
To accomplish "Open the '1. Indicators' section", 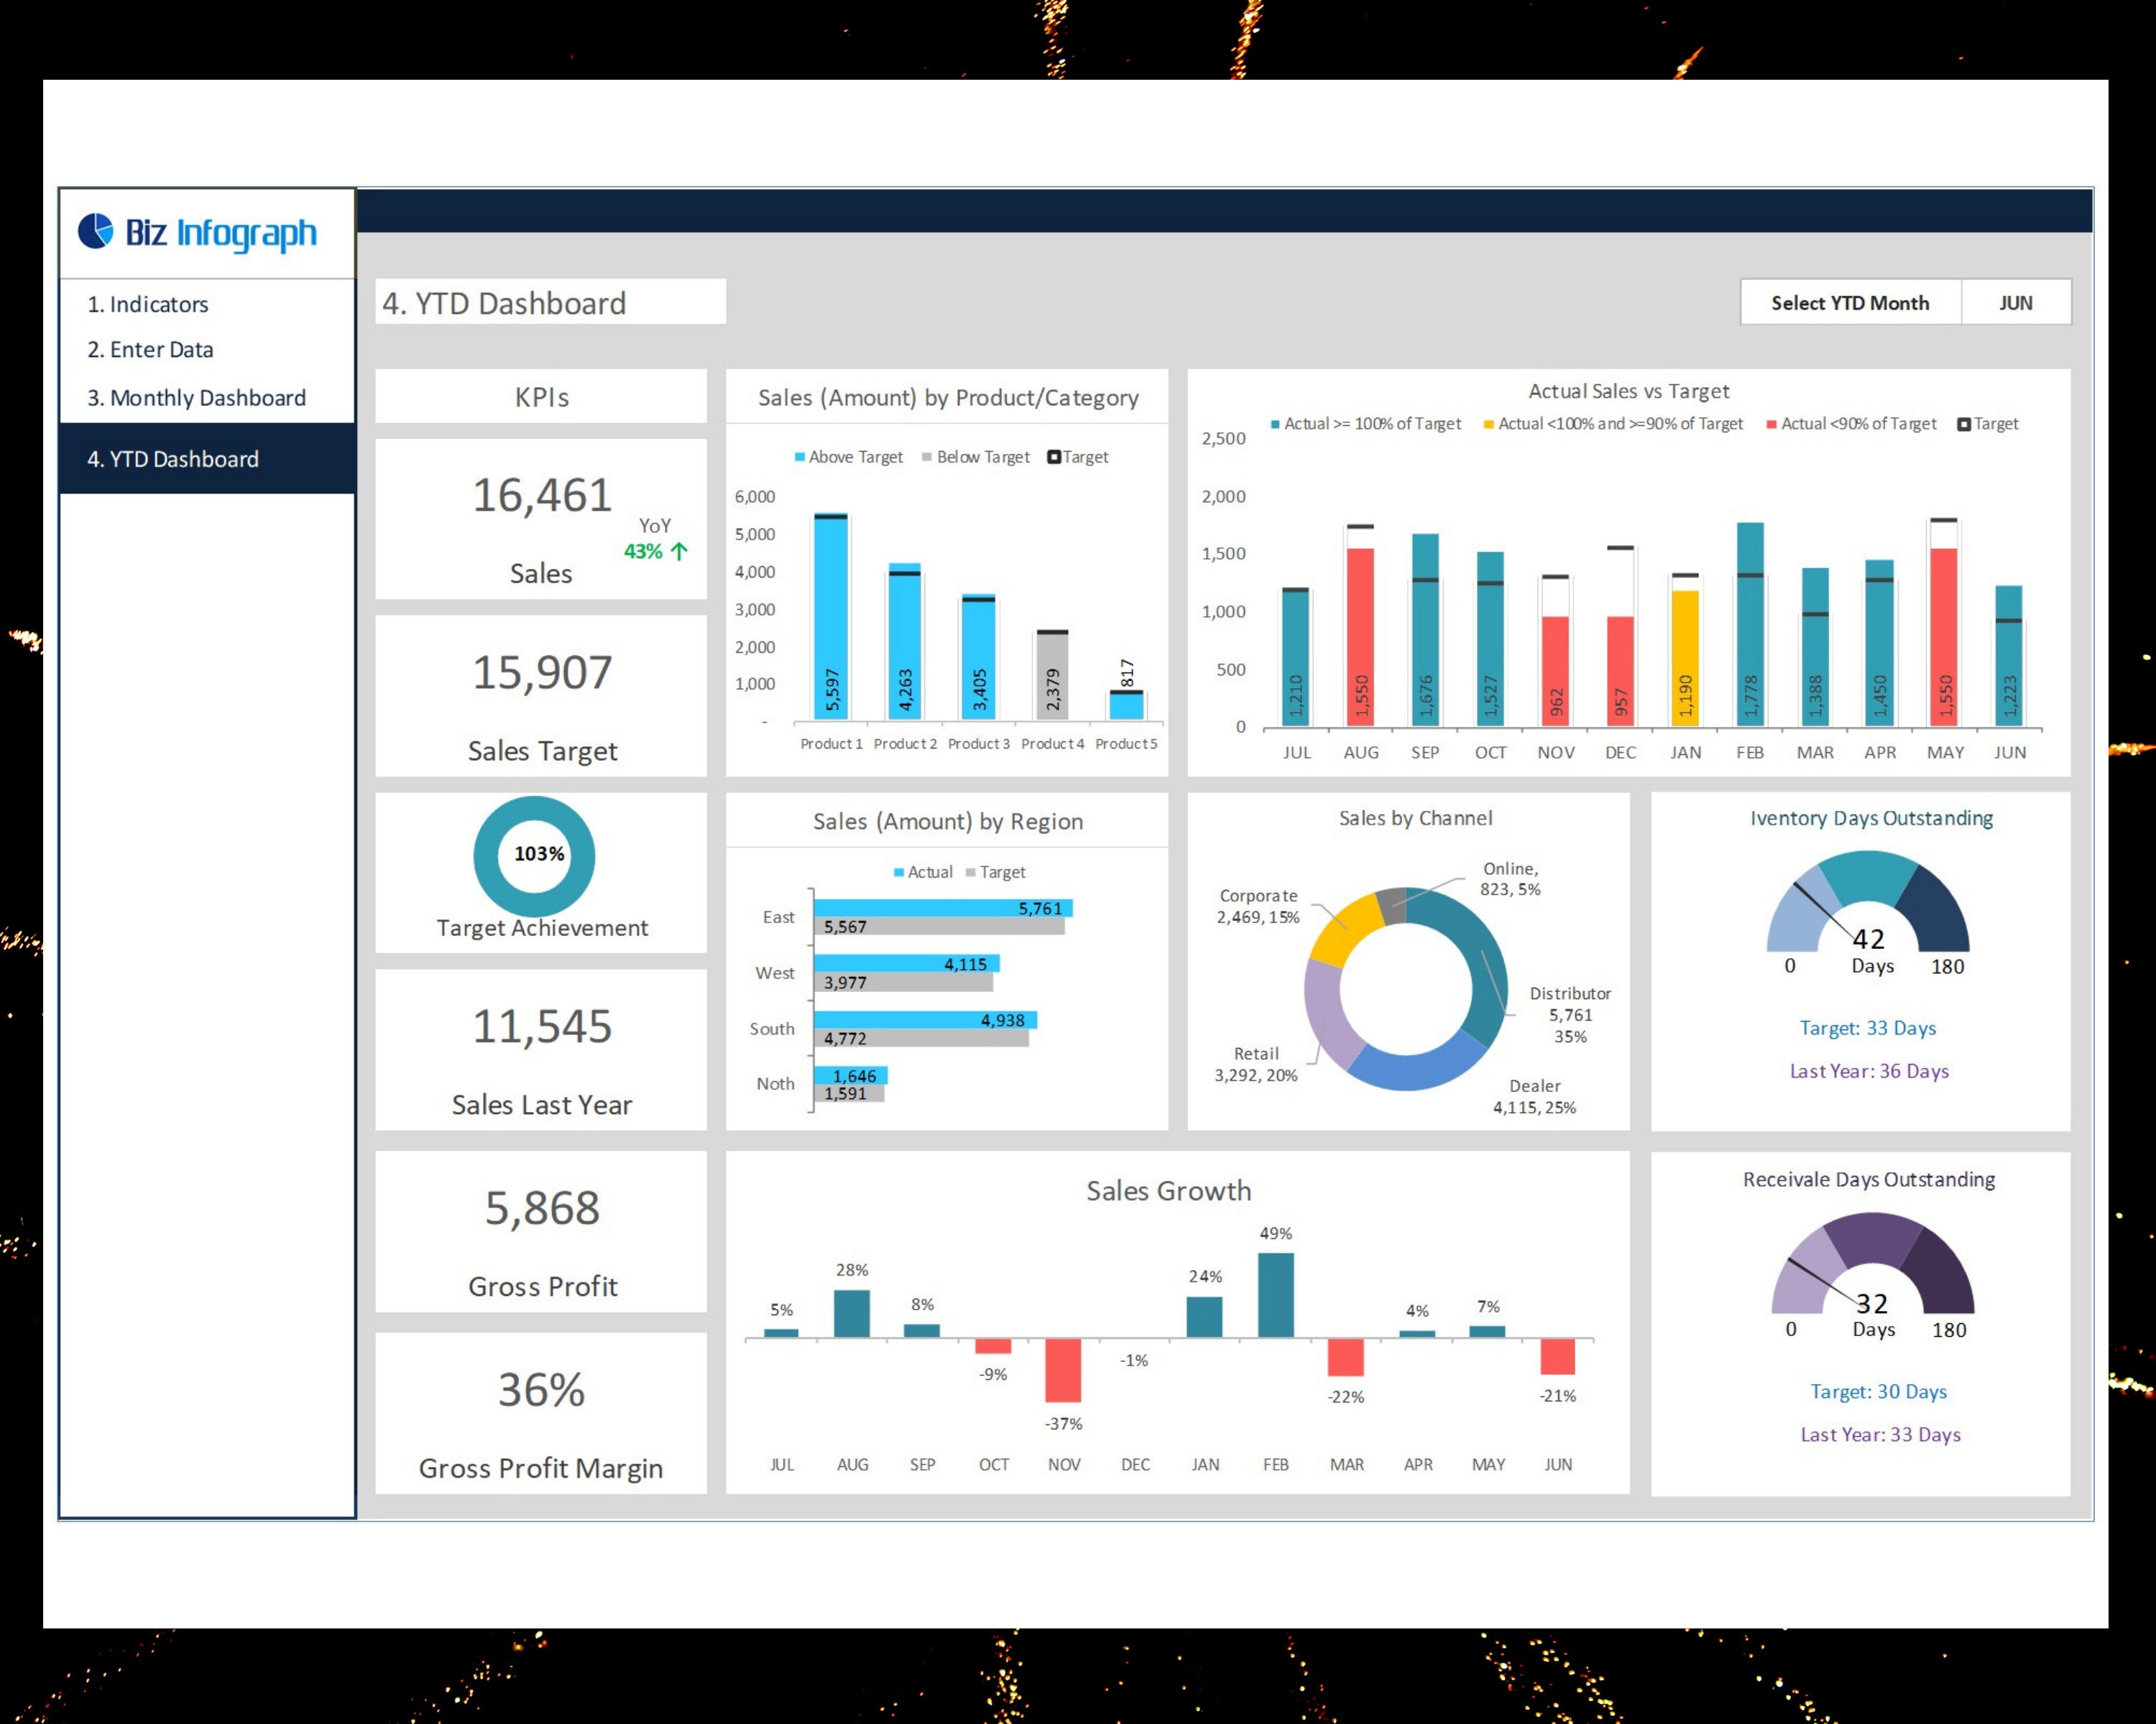I will 148,304.
